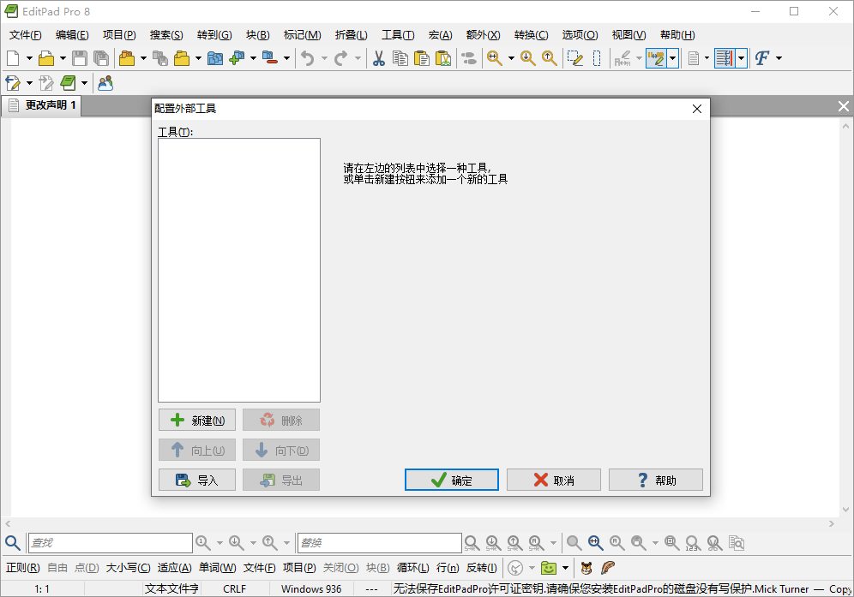Screen dimensions: 854x597
Task: Open the 编辑(E) menu
Action: [72, 35]
